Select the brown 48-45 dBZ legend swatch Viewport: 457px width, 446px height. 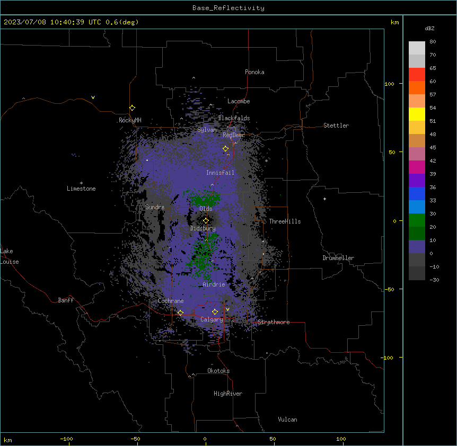point(417,140)
